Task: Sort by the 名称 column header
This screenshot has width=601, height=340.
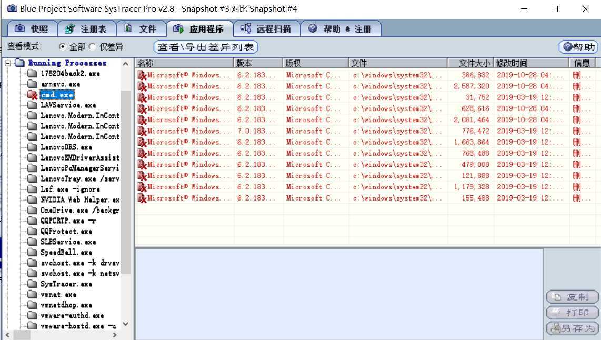Action: coord(184,63)
